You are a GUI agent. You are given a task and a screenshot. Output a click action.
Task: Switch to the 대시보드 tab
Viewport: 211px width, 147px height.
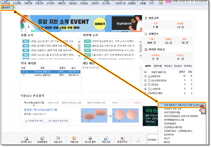point(8,8)
